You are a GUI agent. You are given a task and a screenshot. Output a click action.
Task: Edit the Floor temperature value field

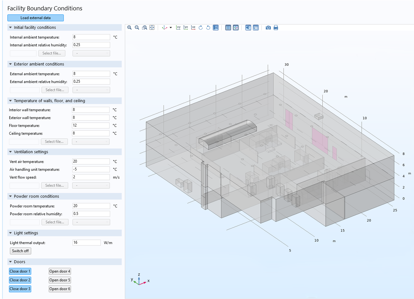(90, 125)
